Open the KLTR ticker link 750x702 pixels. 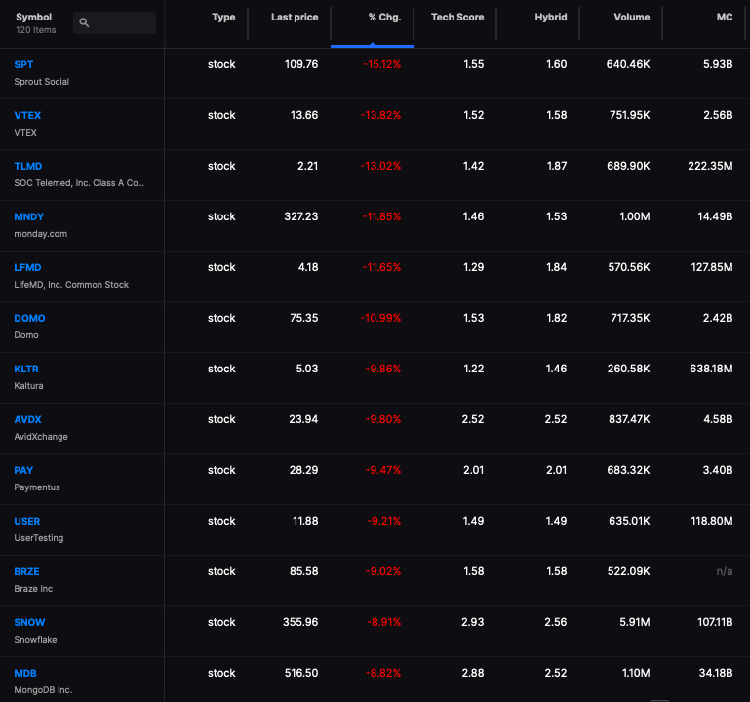(x=26, y=369)
